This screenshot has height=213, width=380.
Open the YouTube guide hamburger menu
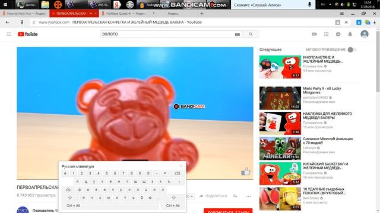pos(9,34)
